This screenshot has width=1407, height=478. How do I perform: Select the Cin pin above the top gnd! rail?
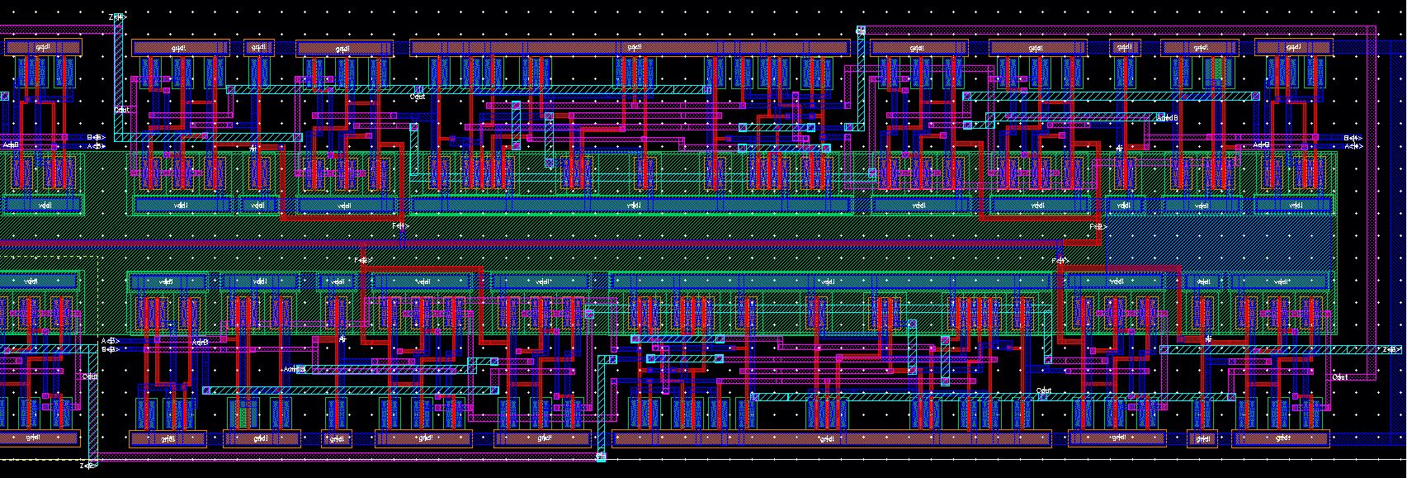point(861,31)
